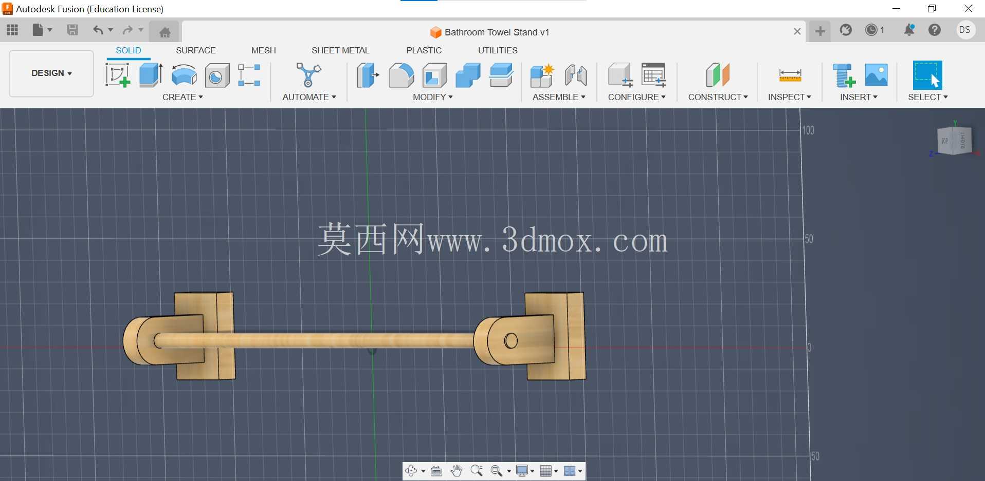The image size is (985, 481).
Task: Open the Help question mark
Action: point(935,30)
